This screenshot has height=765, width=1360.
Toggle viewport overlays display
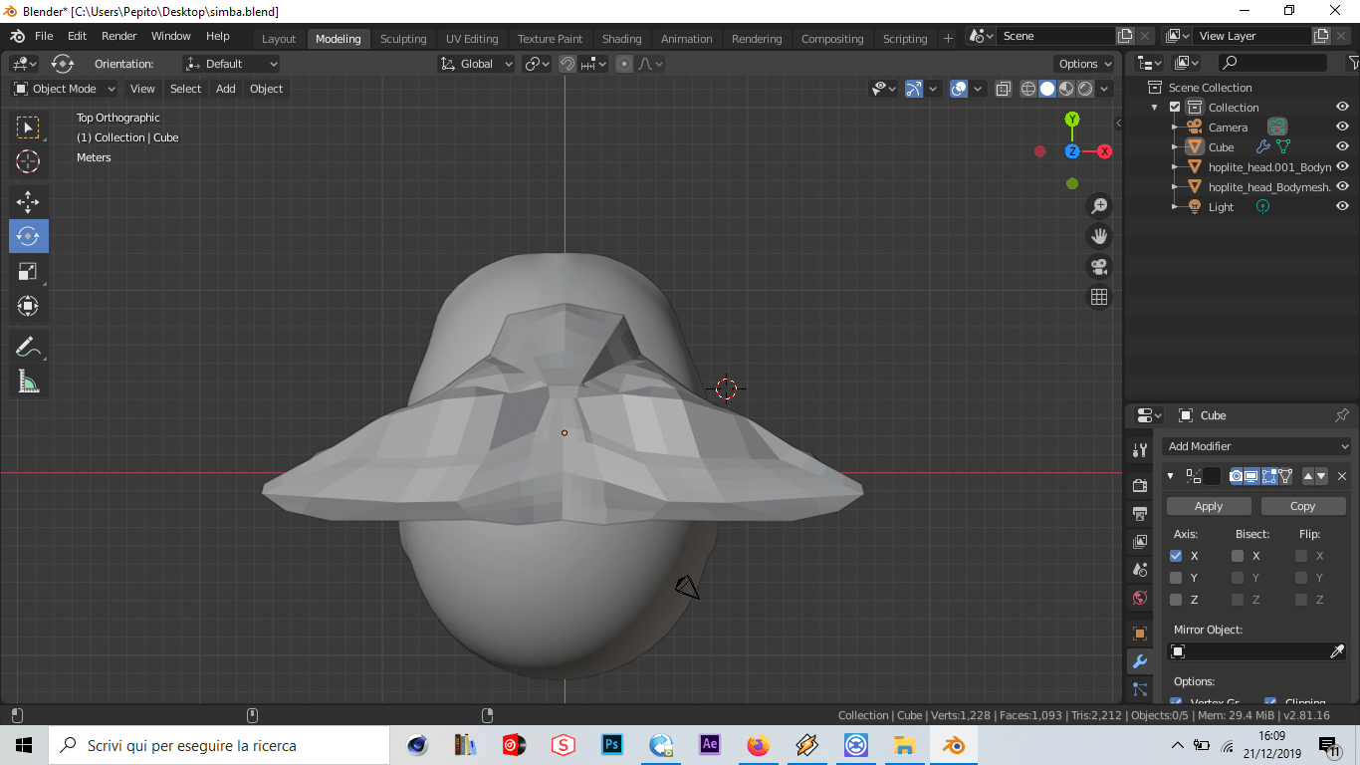pos(959,89)
